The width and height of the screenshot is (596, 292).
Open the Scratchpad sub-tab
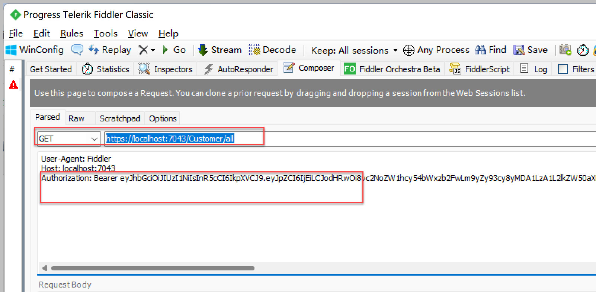coord(120,118)
